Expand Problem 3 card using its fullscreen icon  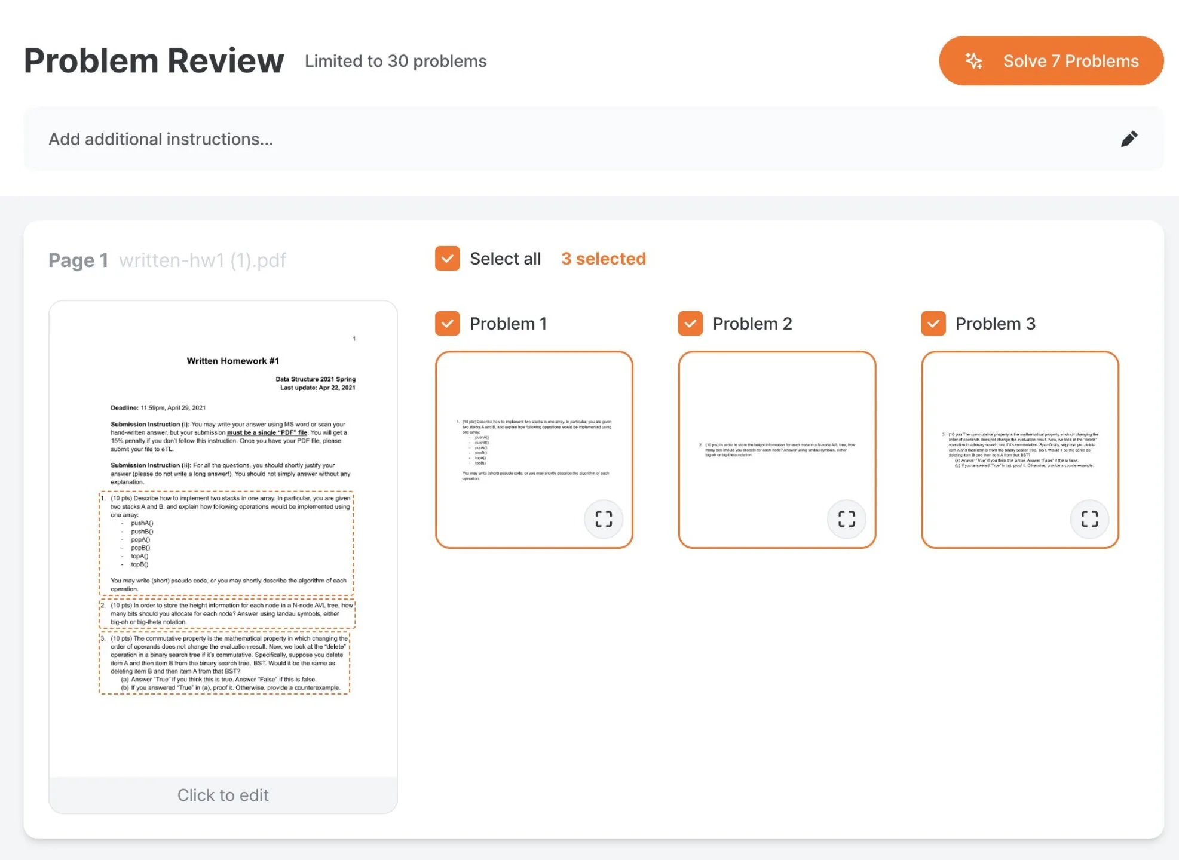pos(1090,519)
